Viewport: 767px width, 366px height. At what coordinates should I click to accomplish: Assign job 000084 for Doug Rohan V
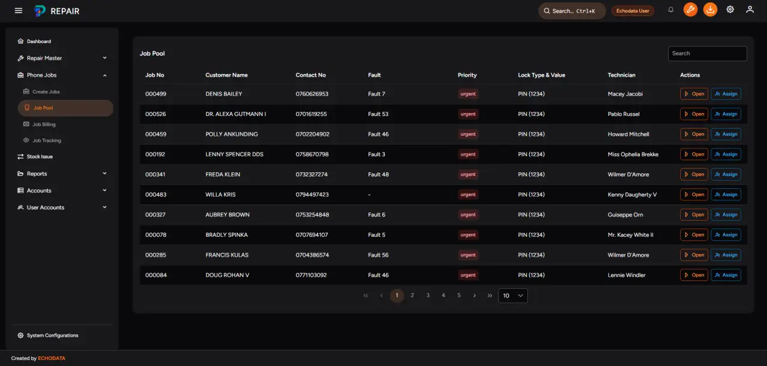coord(726,275)
